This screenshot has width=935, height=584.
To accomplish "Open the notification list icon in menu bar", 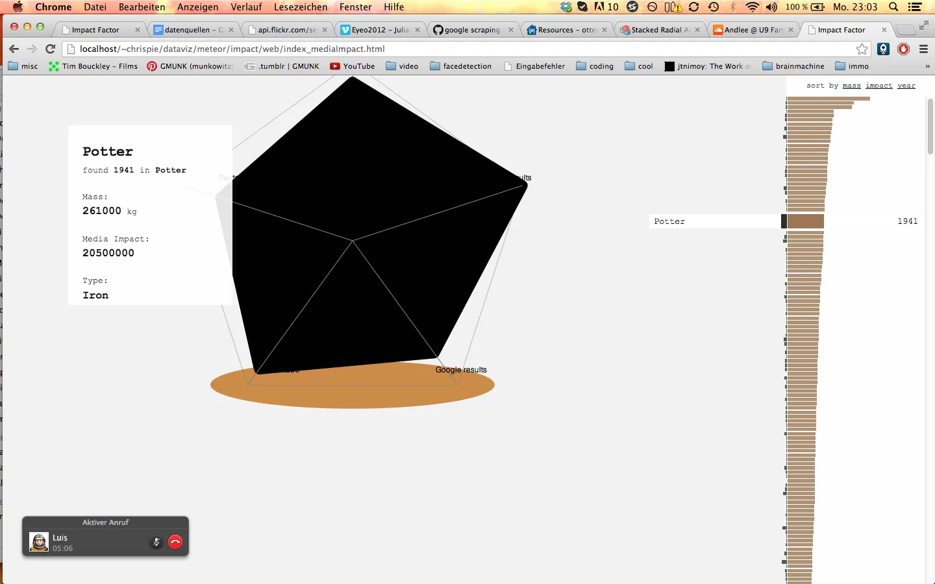I will [x=916, y=7].
